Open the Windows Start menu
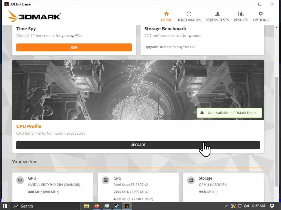Screen dimensions: 281x210 tap(5, 206)
